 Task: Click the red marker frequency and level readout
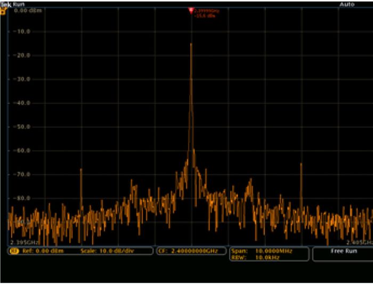(207, 13)
